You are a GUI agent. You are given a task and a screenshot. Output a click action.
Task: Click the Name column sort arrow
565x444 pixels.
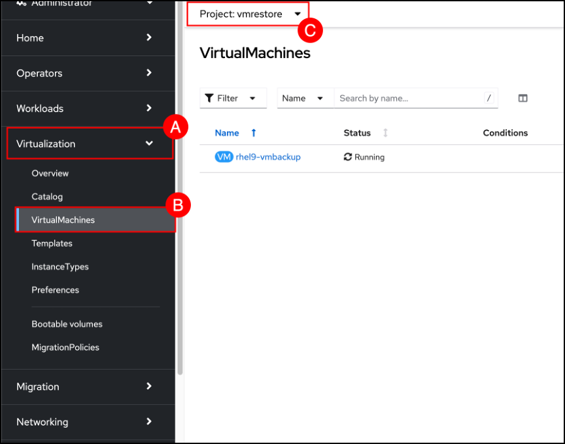point(254,133)
